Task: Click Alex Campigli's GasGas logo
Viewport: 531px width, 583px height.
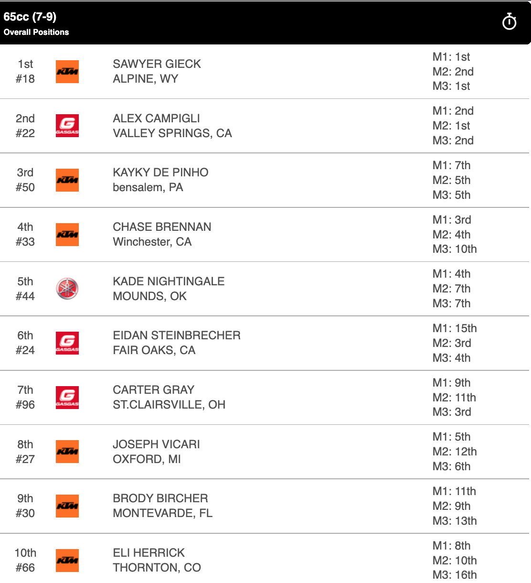Action: point(67,126)
